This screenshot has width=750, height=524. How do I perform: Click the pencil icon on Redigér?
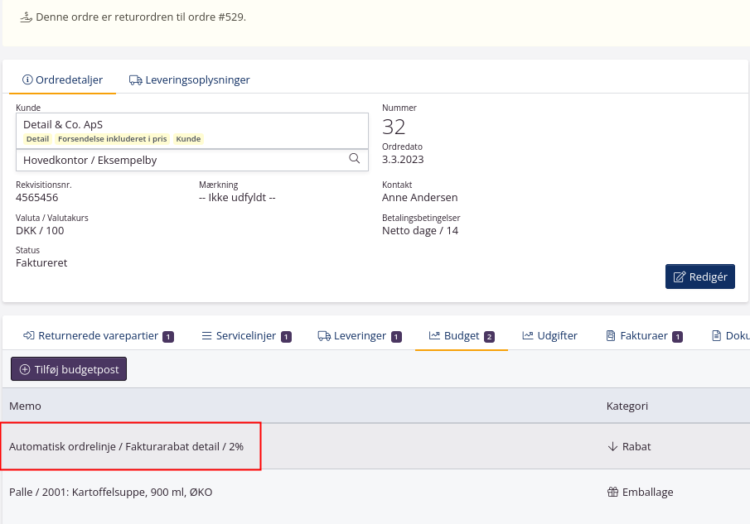(680, 276)
